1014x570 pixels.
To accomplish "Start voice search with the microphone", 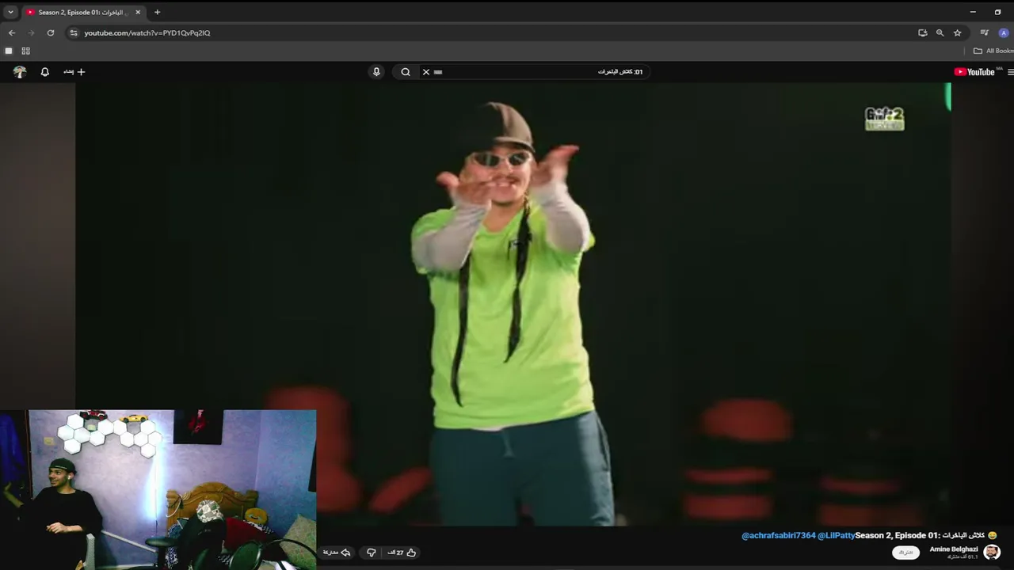I will click(376, 72).
